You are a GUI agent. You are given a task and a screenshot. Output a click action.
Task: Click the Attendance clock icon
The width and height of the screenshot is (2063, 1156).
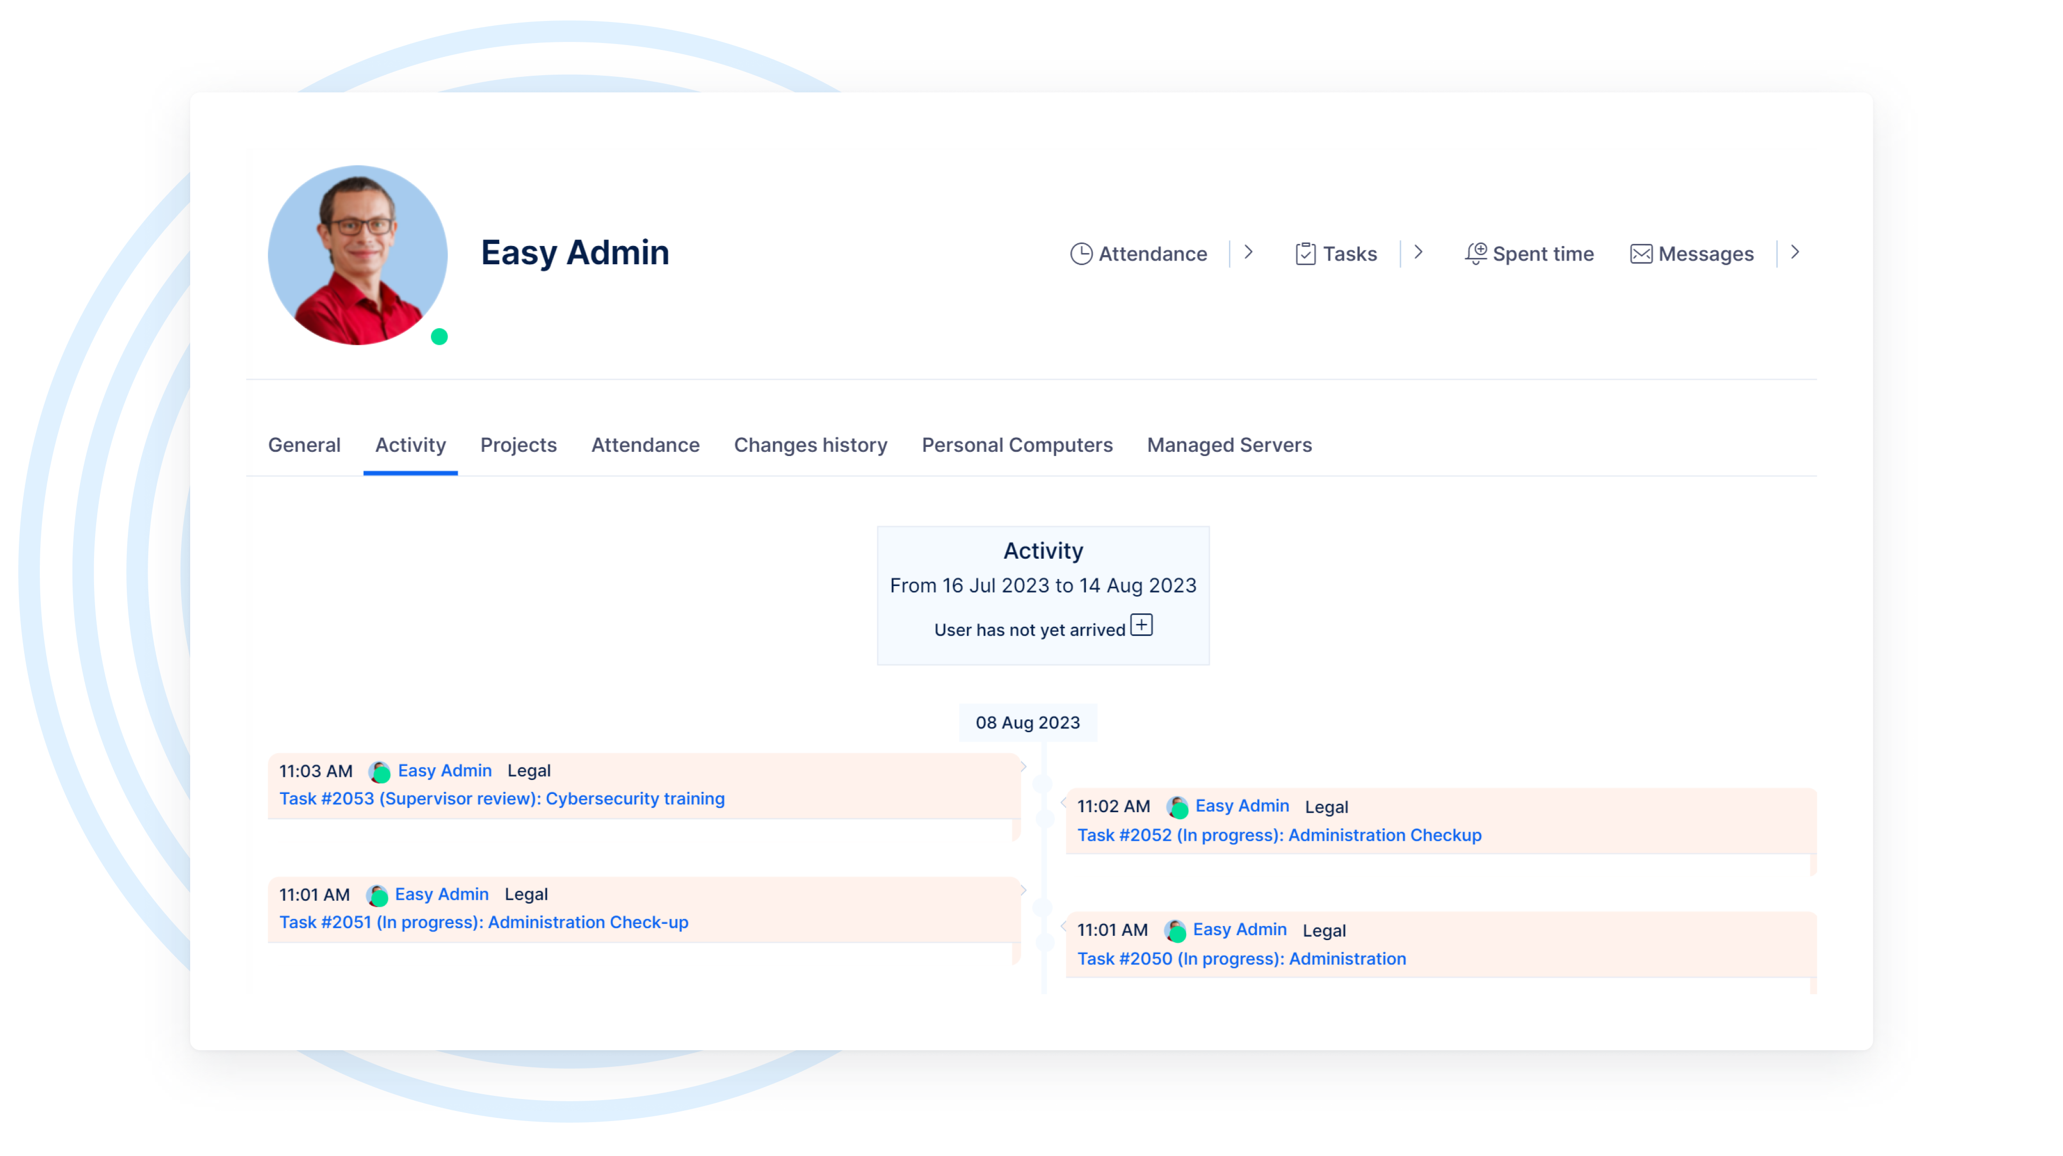tap(1081, 254)
